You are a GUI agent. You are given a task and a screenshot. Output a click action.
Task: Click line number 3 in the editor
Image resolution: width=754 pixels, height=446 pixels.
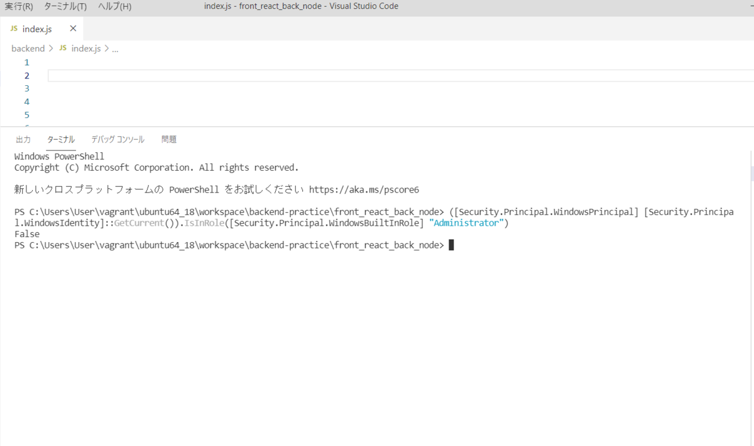tap(26, 88)
